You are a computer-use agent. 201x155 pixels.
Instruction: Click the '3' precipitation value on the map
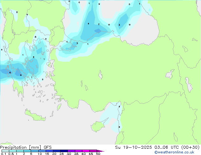tap(119, 25)
